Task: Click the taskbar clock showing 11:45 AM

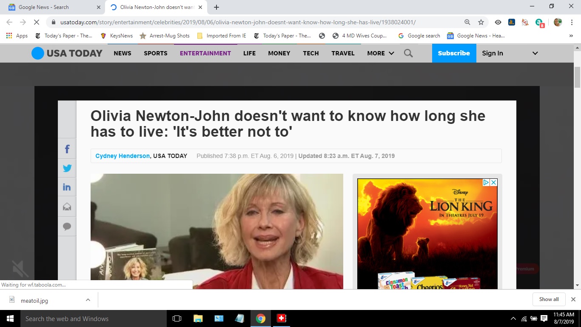Action: (564, 318)
